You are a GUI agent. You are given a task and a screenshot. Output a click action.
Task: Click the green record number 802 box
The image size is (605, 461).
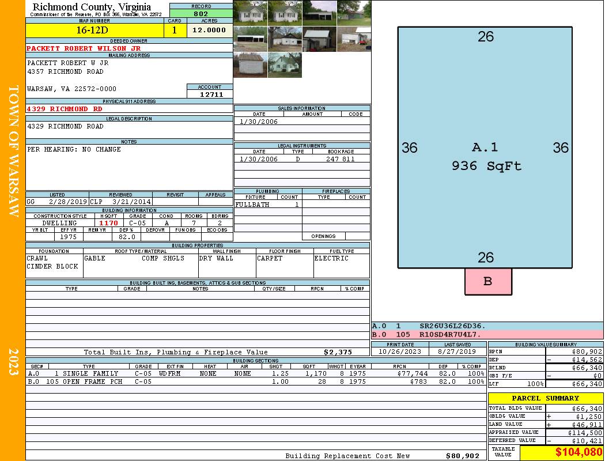click(x=201, y=14)
